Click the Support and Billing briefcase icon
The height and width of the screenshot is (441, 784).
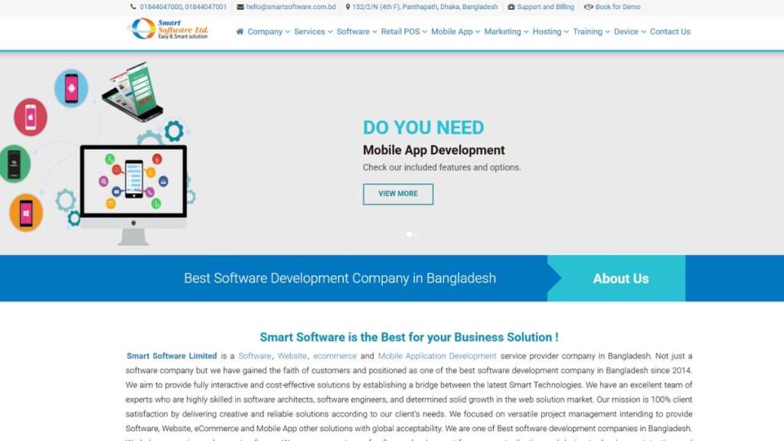click(511, 7)
